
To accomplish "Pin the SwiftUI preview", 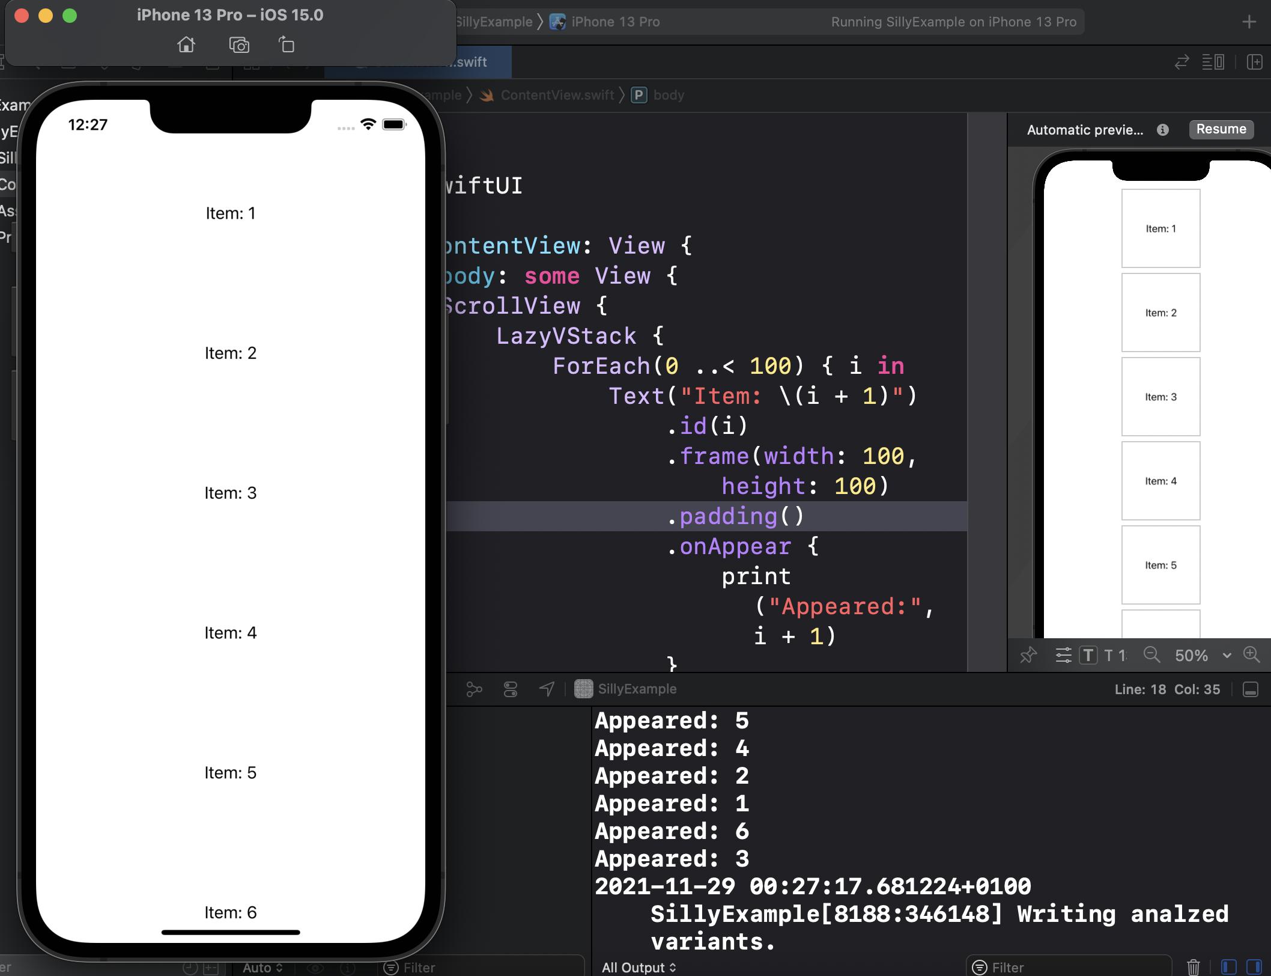I will (1028, 655).
